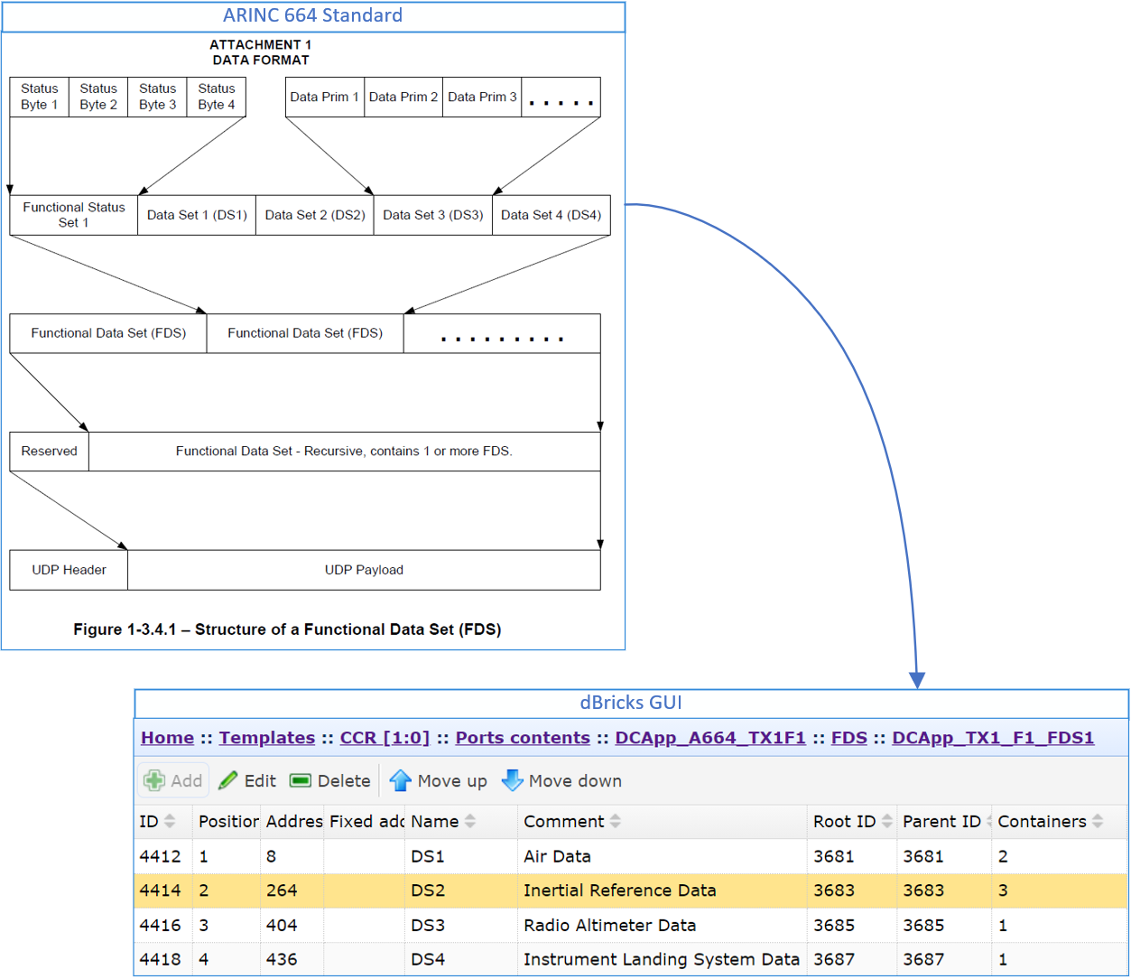Click the Position column header
This screenshot has height=979, width=1131.
(x=227, y=822)
